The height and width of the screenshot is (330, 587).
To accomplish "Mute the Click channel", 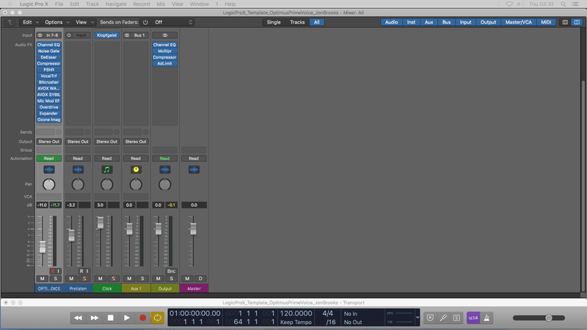I will [100, 279].
